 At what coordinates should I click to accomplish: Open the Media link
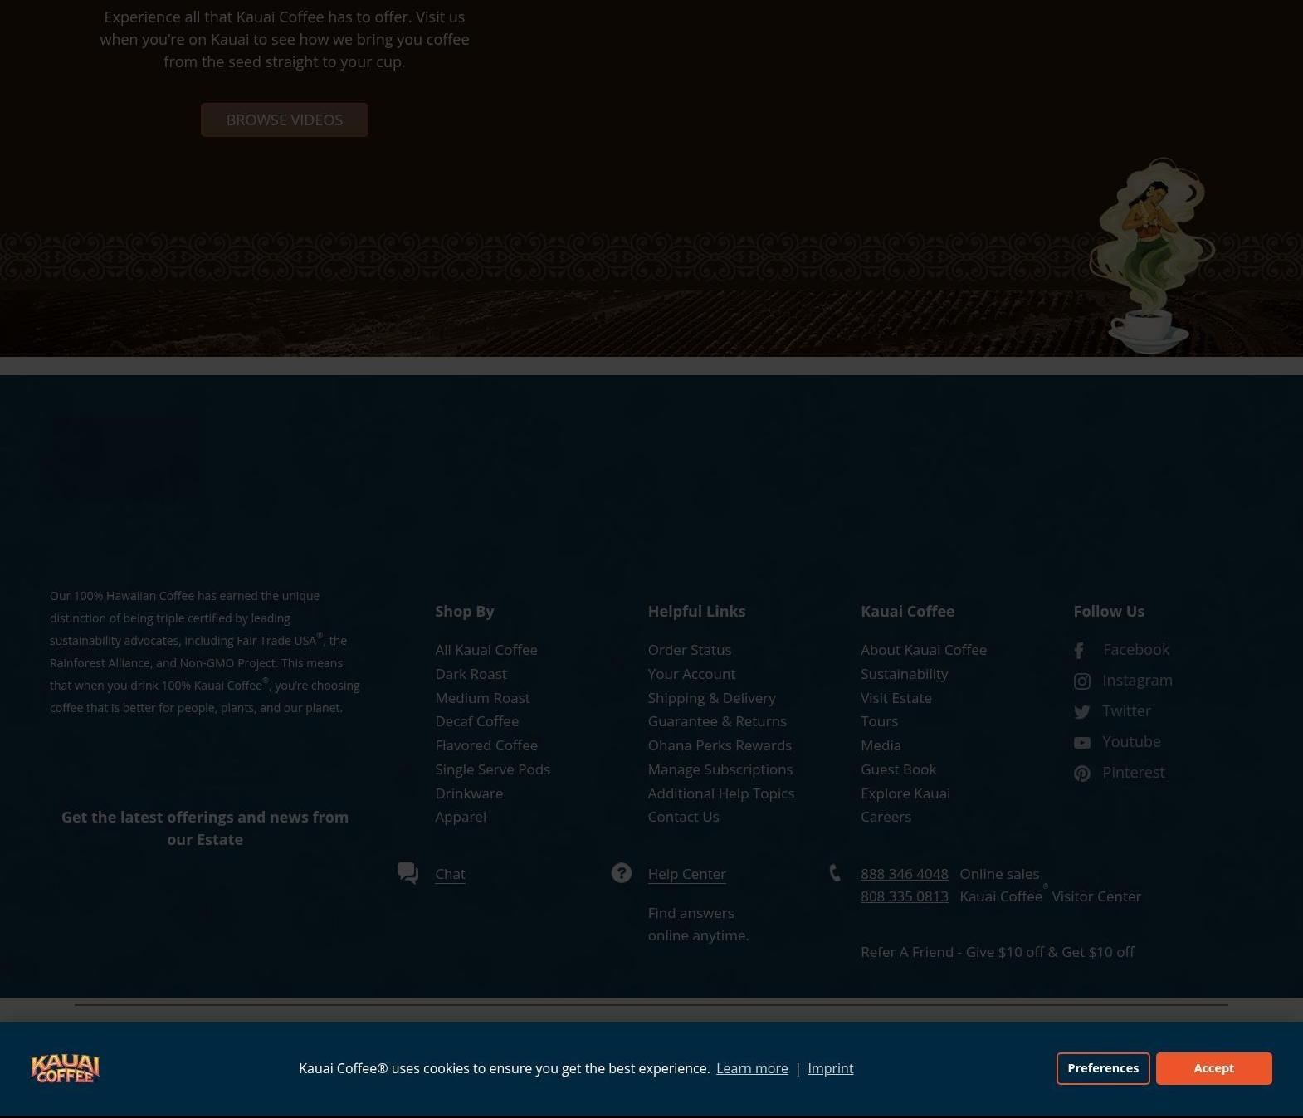coord(881,745)
